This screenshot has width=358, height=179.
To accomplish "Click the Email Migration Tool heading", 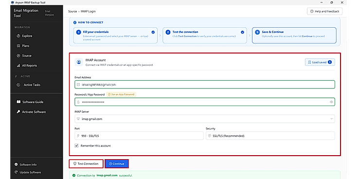I will click(26, 13).
